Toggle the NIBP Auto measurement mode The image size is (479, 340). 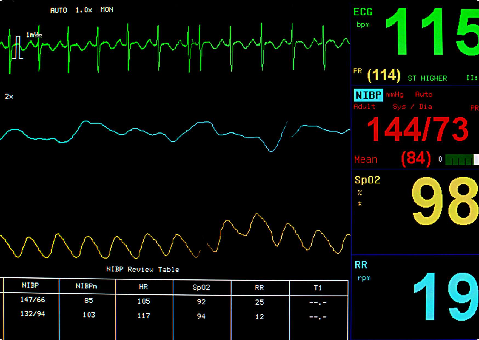click(424, 94)
